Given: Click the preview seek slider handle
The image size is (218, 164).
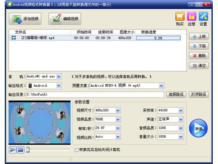Looking at the screenshot, I should point(28,150).
